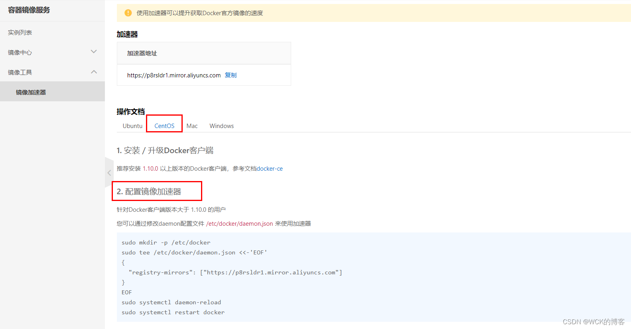Click code line sudo systemctl restart docker
Image resolution: width=631 pixels, height=329 pixels.
pyautogui.click(x=173, y=312)
